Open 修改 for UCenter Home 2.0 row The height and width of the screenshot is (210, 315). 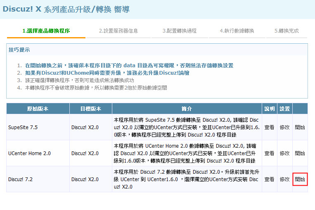click(x=285, y=153)
